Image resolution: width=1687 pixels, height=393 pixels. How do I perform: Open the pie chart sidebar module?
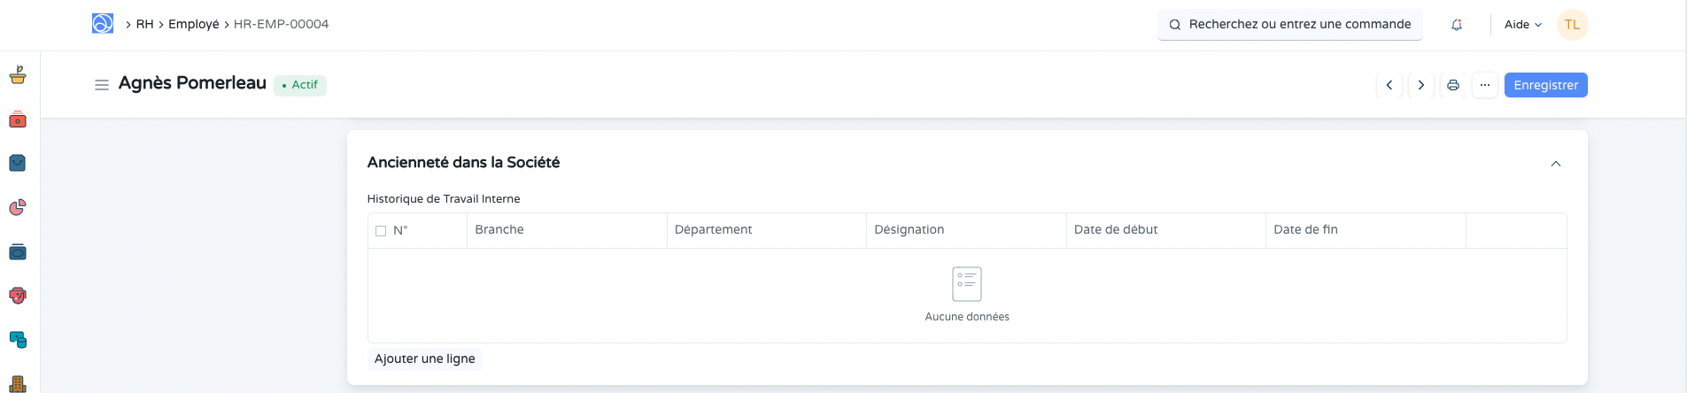[x=18, y=207]
